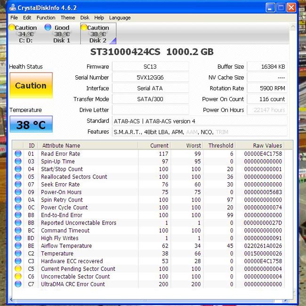Image resolution: width=306 pixels, height=306 pixels.
Task: Click the Caution Disk 2 status icon
Action: 84,27
